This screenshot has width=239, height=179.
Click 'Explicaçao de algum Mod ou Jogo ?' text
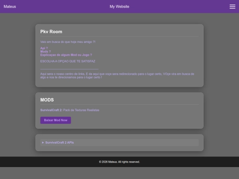point(66,55)
